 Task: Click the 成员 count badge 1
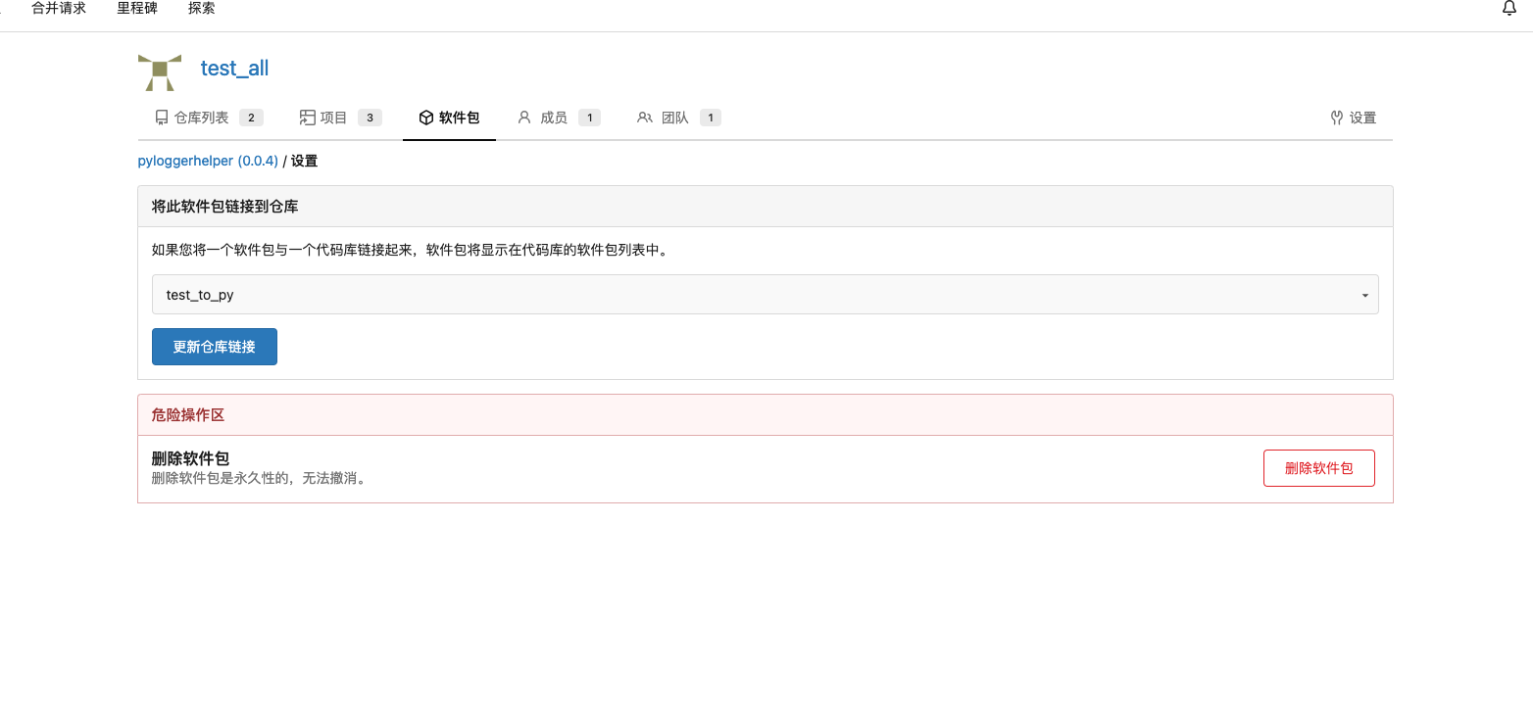[x=589, y=118]
